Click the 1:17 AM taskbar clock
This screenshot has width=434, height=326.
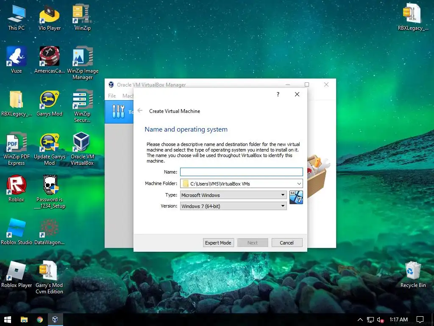point(398,320)
